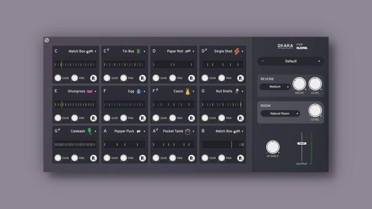Click the Nut Shells icon
372x209 pixels.
tap(237, 91)
